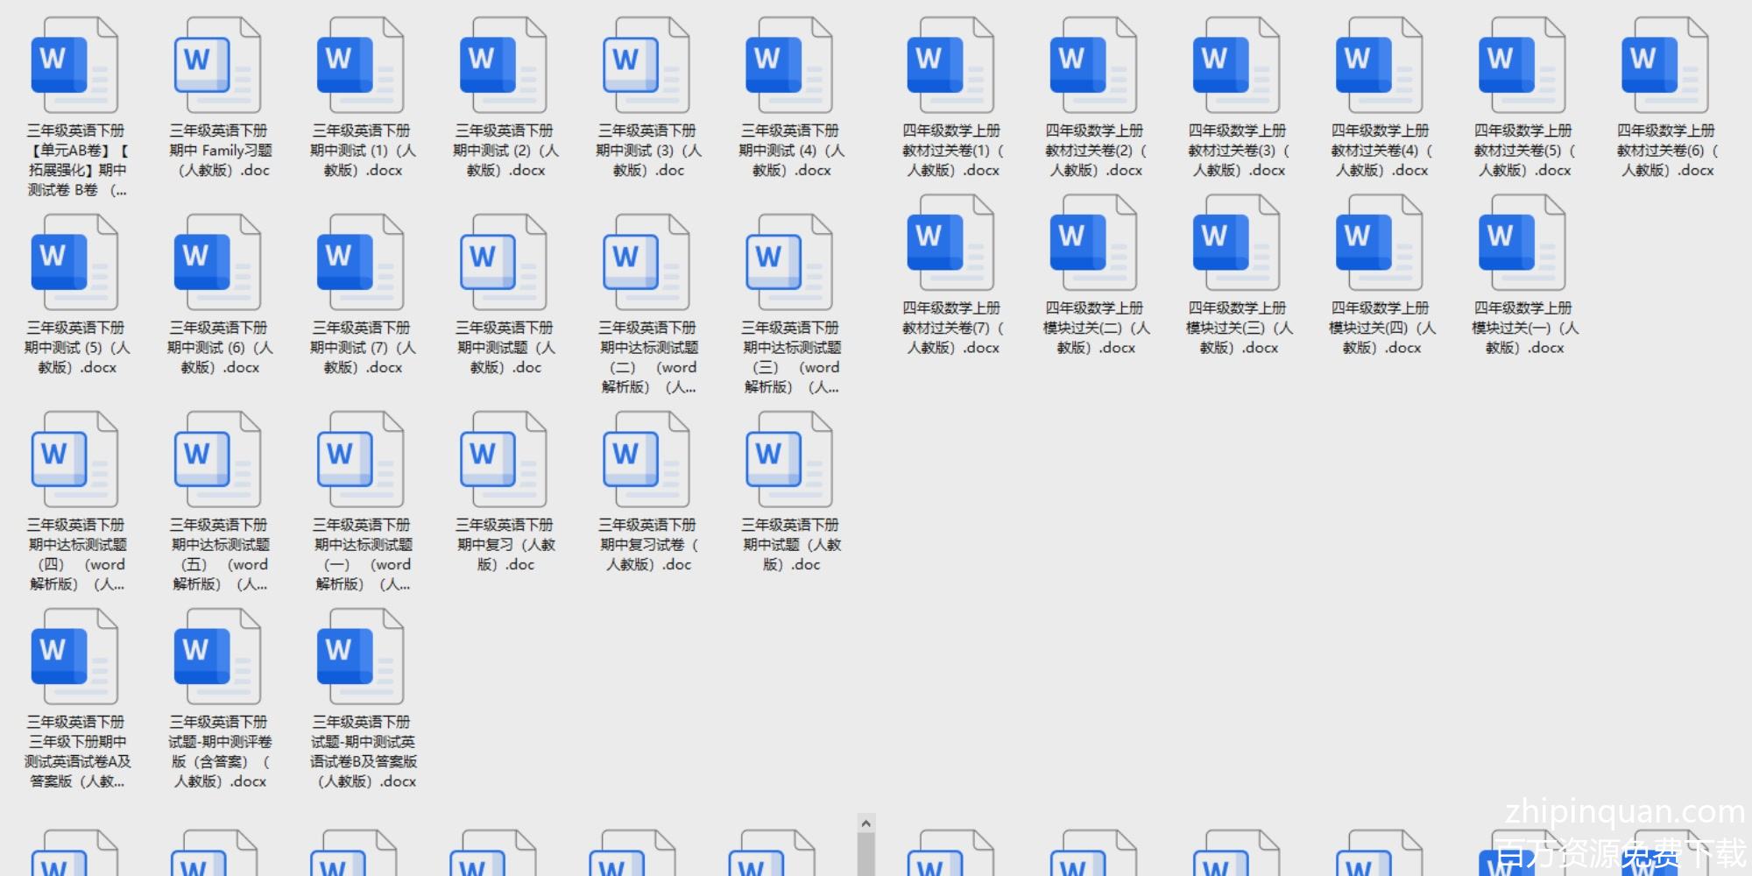This screenshot has height=876, width=1752.
Task: Select the 教材过关卷(6) Word file icon
Action: point(1665,66)
